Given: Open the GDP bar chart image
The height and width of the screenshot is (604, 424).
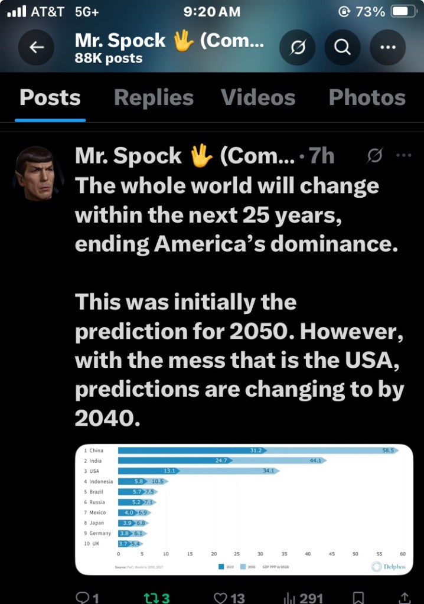Looking at the screenshot, I should (x=244, y=509).
